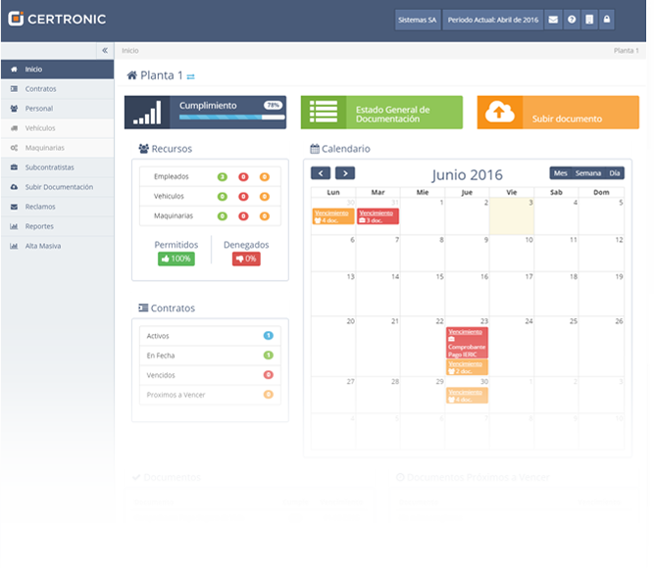654x568 pixels.
Task: Open the Comprobante Pago IERIC calendar event
Action: [467, 347]
